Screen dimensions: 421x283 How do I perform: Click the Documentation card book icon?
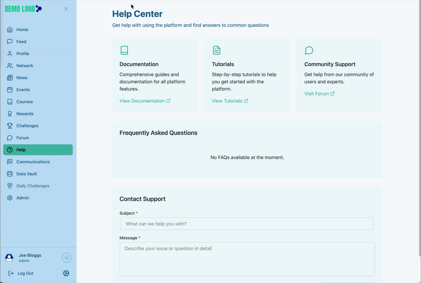[124, 50]
